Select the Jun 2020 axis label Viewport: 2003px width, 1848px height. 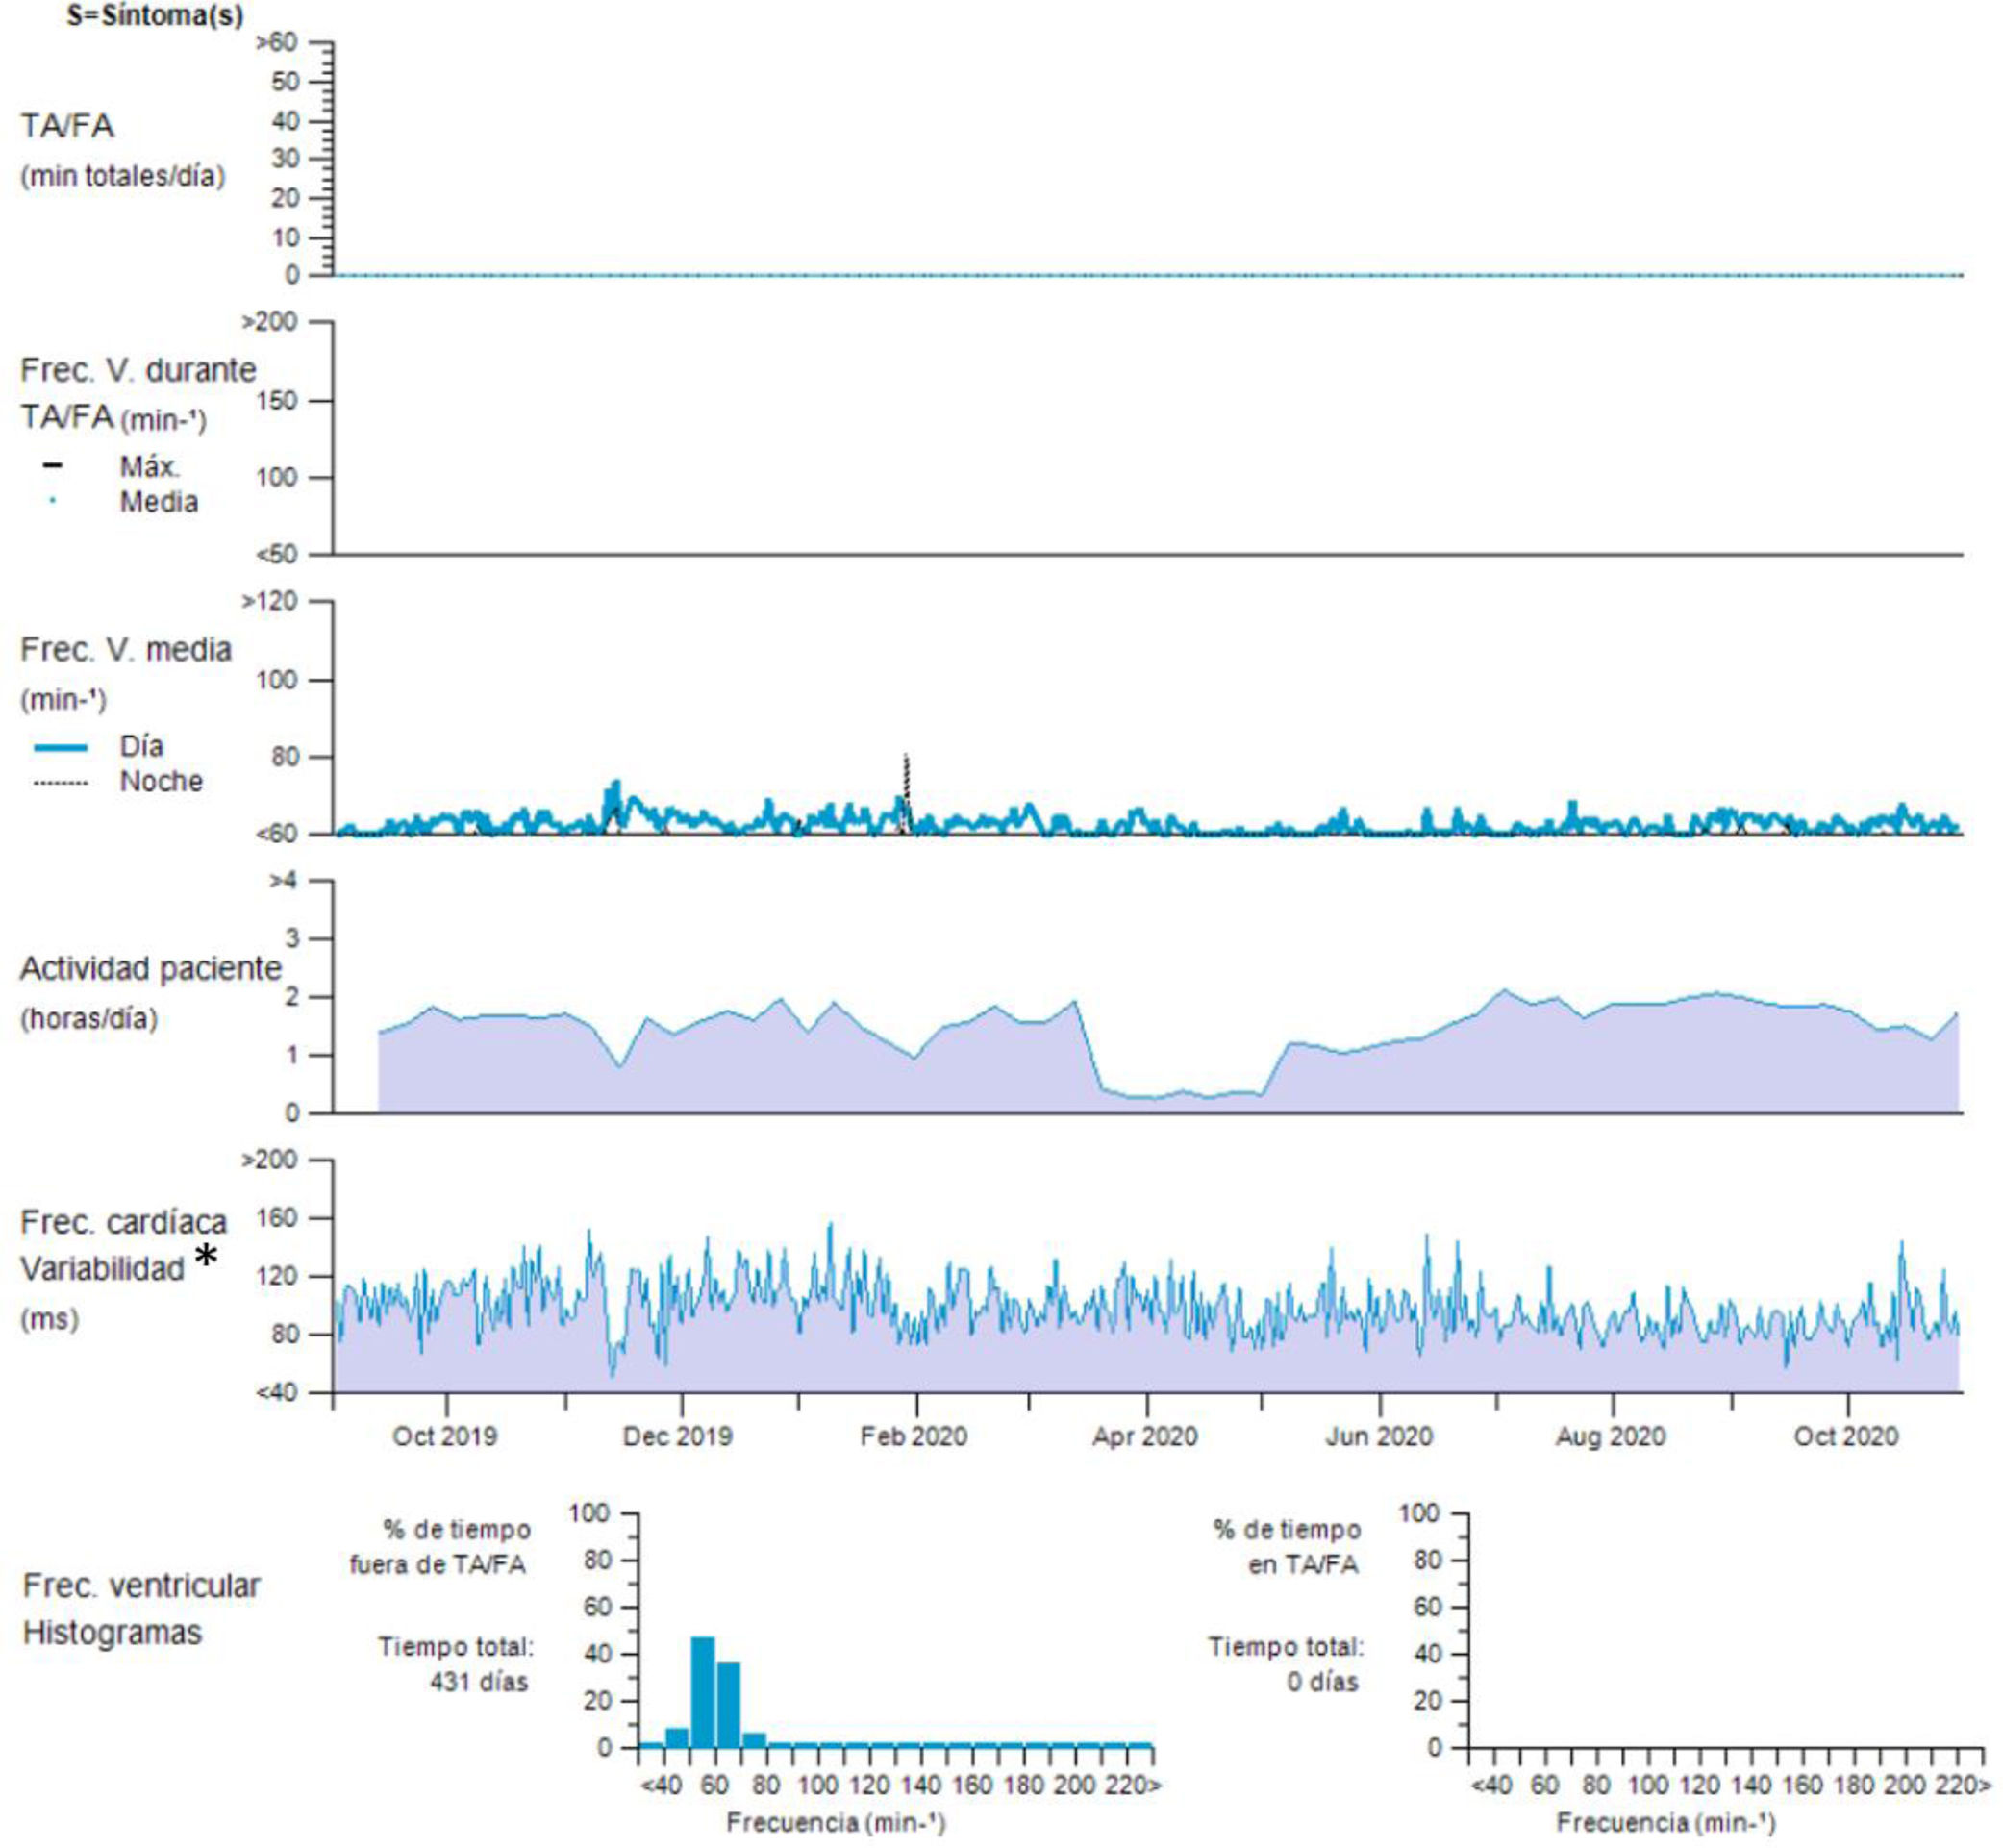pos(1379,1436)
